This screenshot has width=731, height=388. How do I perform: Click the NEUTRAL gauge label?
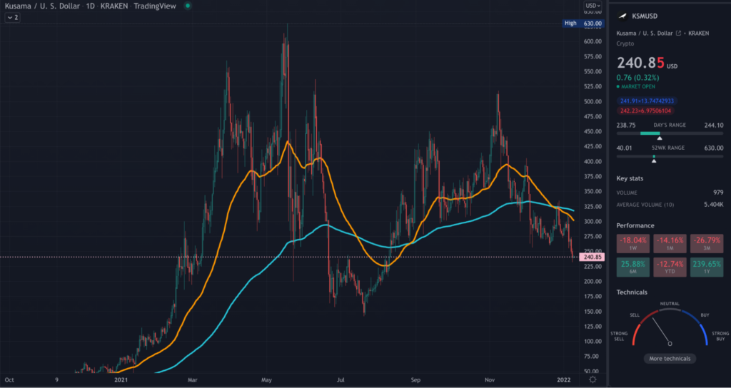670,304
